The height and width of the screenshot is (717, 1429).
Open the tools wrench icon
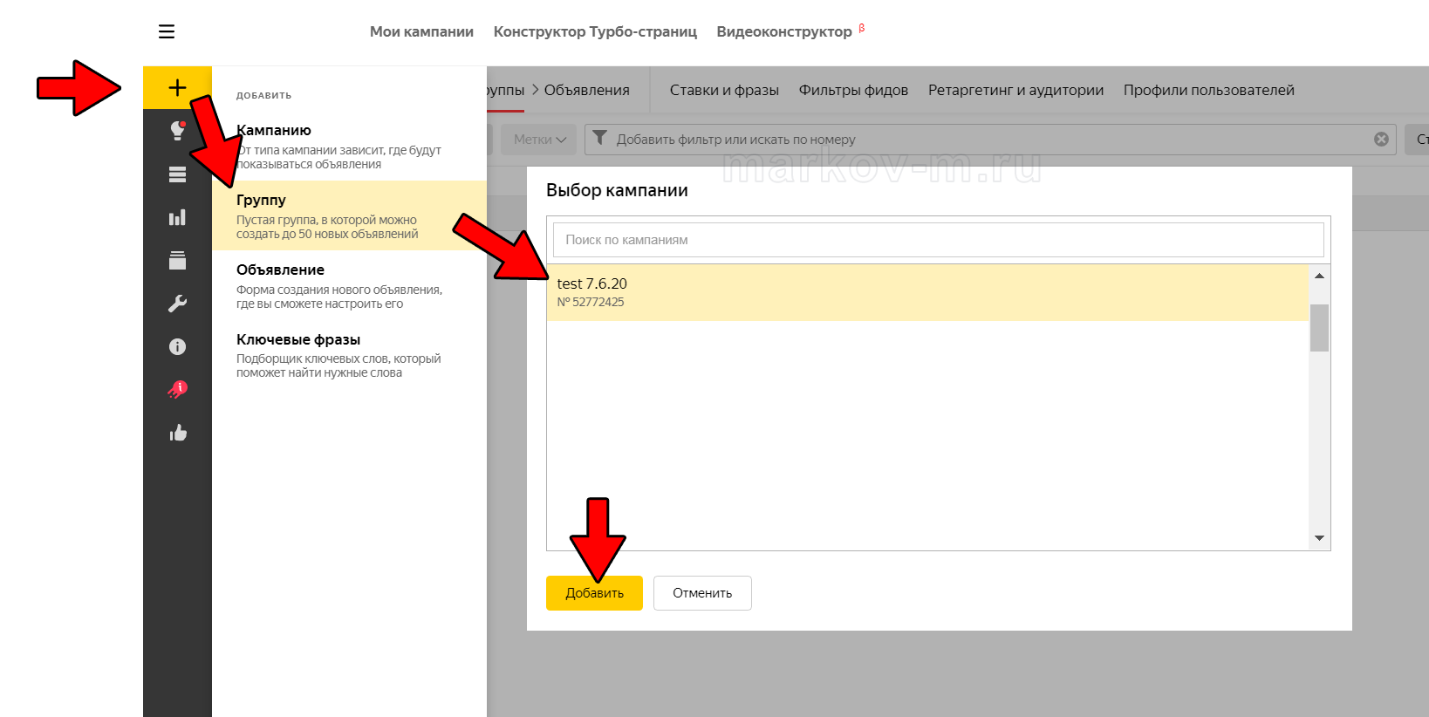click(x=177, y=304)
